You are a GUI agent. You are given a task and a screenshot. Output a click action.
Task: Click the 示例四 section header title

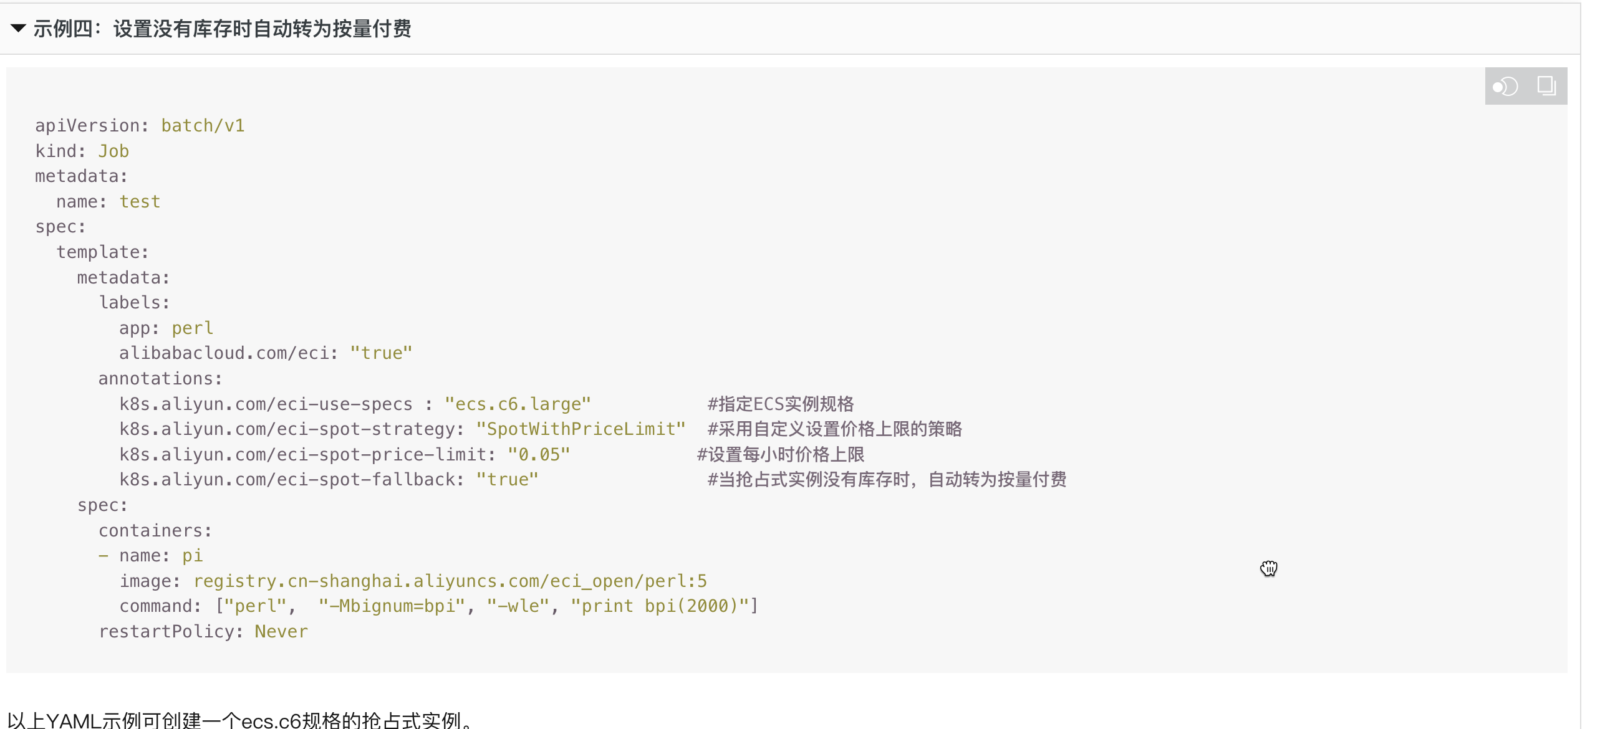[222, 29]
